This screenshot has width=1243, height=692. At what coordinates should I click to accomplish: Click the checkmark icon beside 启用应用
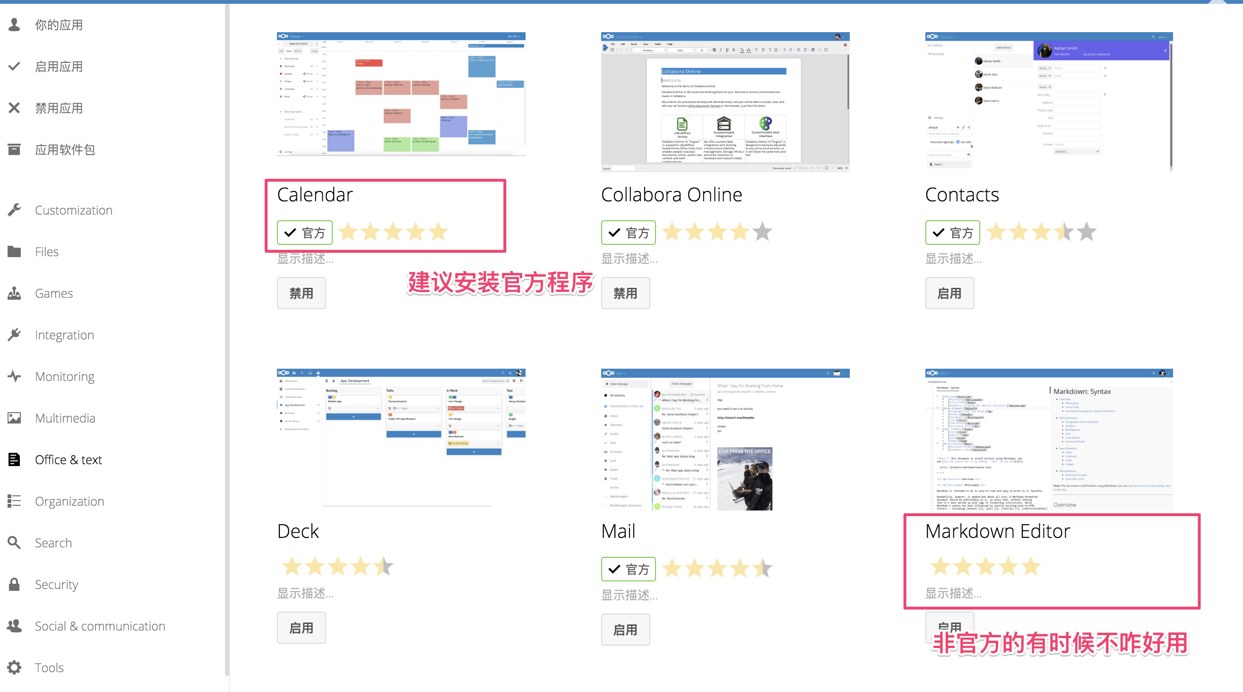(x=14, y=66)
